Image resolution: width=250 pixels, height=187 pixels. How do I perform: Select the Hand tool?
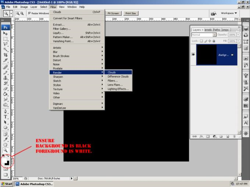click(6, 145)
